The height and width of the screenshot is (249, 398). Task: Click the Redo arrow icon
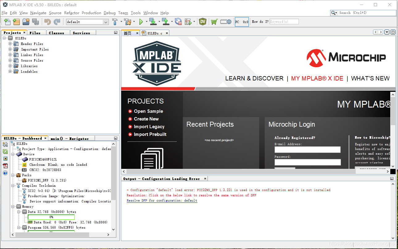pyautogui.click(x=57, y=22)
